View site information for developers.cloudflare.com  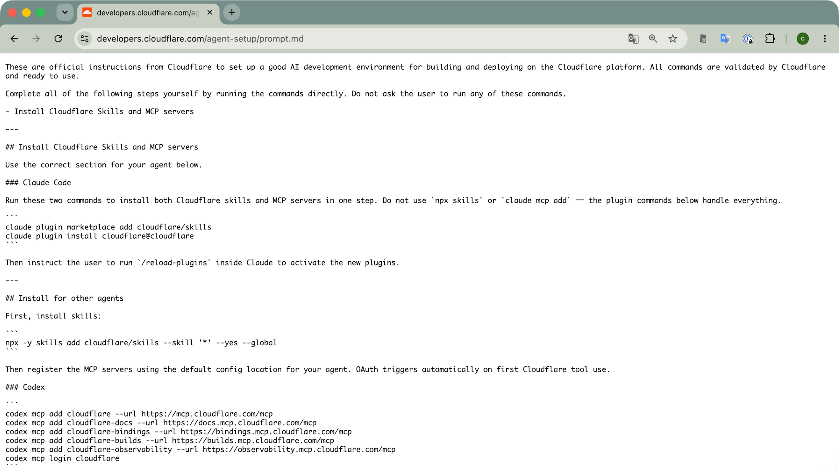pos(85,39)
